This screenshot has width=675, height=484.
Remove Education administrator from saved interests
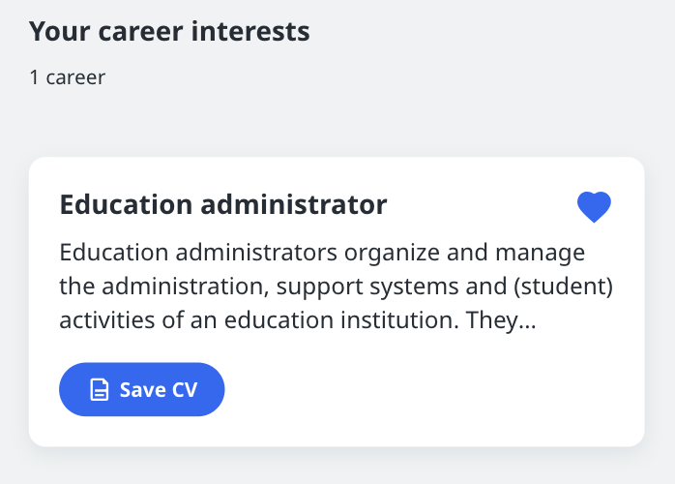coord(594,207)
